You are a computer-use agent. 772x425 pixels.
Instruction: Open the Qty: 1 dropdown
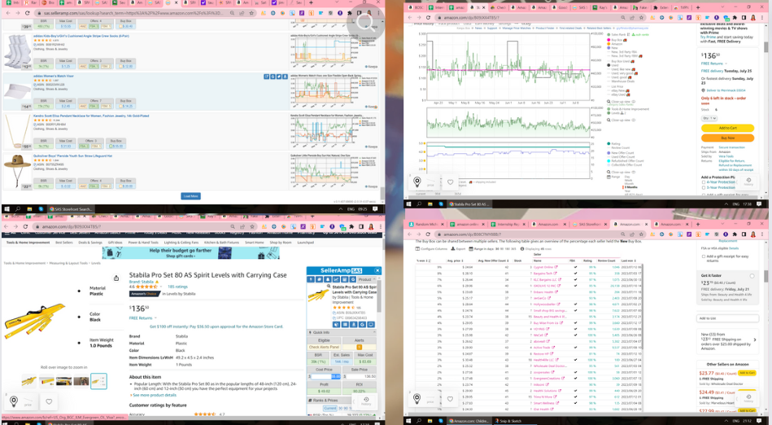click(709, 118)
